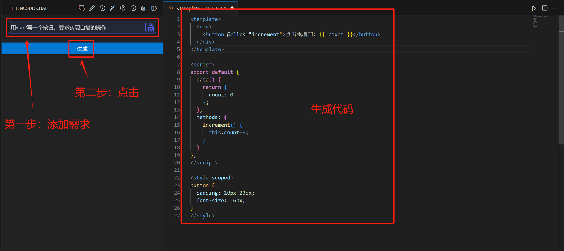Click '{{ count }}' interpolation on line 3

[336, 34]
